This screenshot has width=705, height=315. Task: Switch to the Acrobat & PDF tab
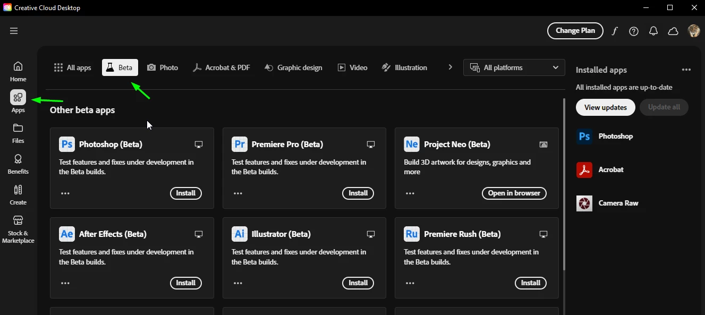pos(222,67)
